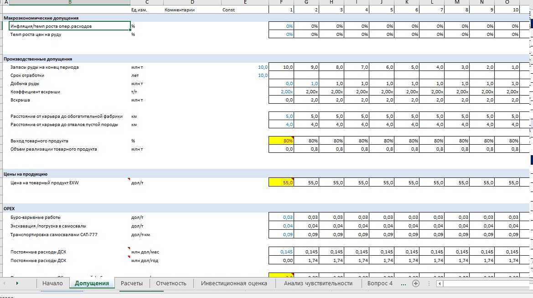Viewport: 533px width, 298px height.
Task: Select the period 10 column heading cell
Action: [x=507, y=10]
